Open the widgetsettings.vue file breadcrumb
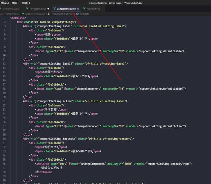This screenshot has width=211, height=184. 35,14
